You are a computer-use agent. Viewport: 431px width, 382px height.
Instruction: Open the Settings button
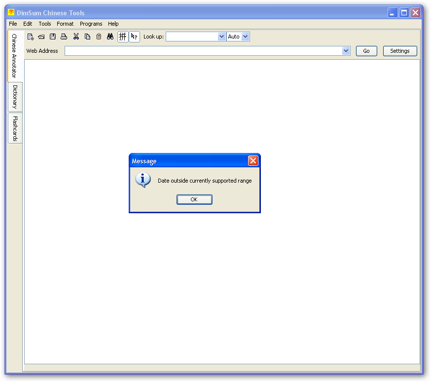pyautogui.click(x=400, y=51)
